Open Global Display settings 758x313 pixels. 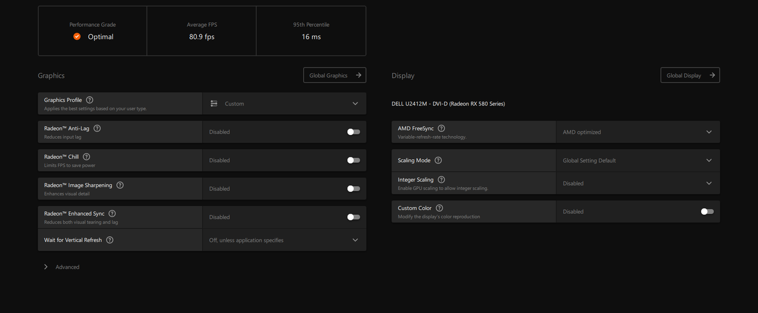(690, 75)
